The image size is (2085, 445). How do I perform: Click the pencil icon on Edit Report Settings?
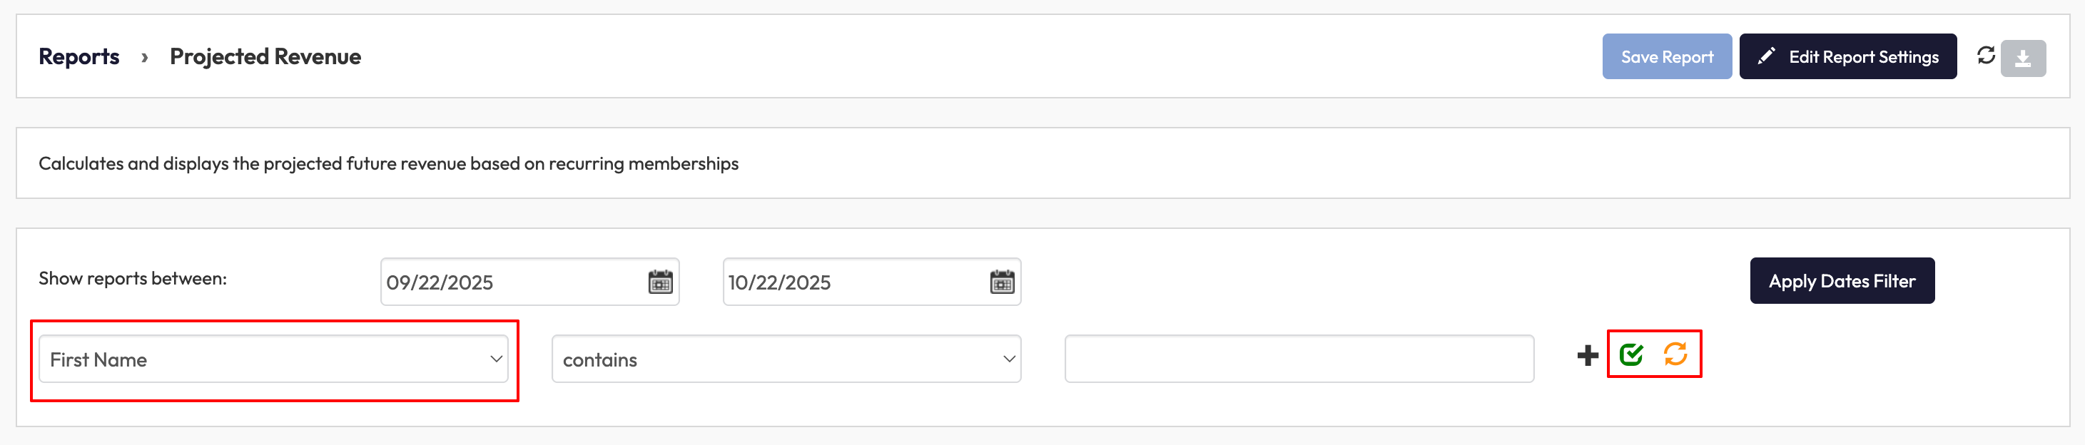1766,56
